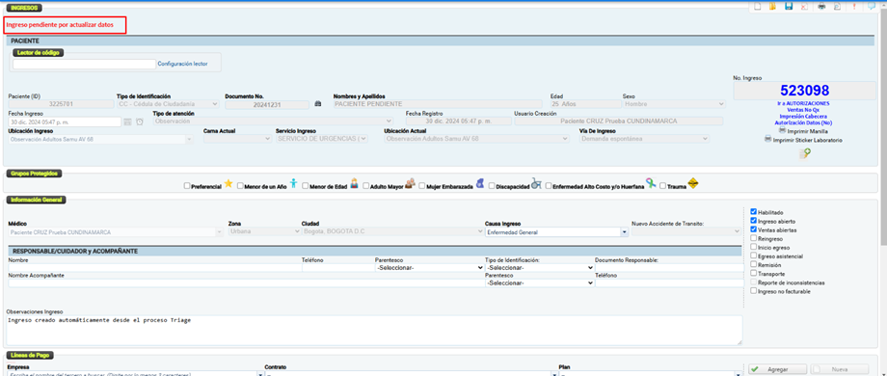The width and height of the screenshot is (887, 376).
Task: Click the wheelchair Discapacidad icon
Action: point(536,184)
